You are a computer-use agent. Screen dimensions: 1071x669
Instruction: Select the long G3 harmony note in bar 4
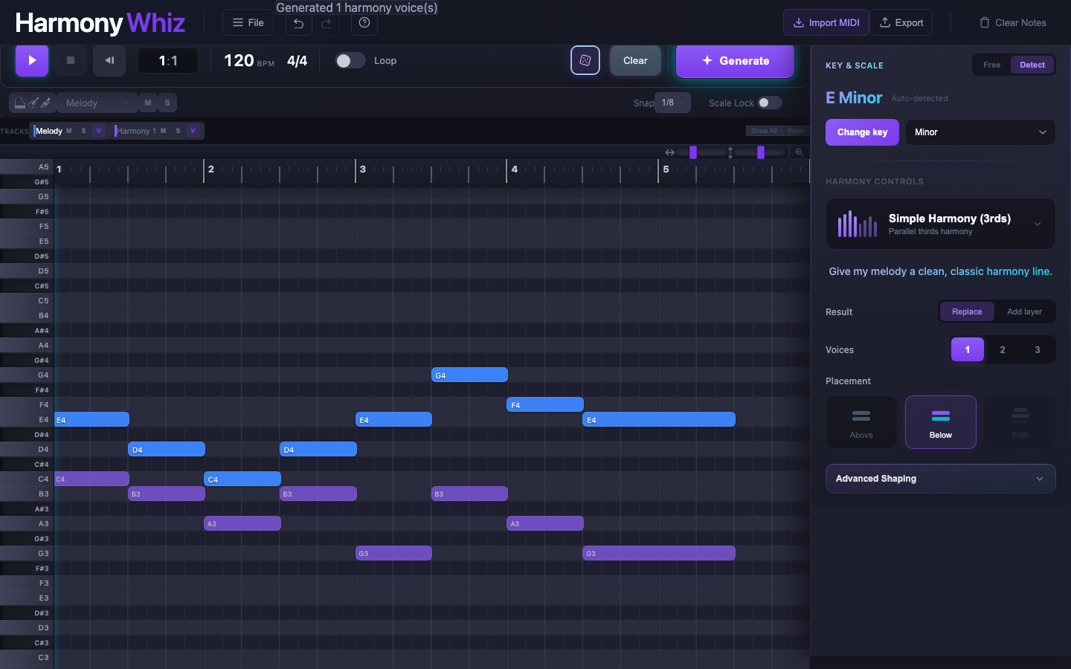point(659,553)
